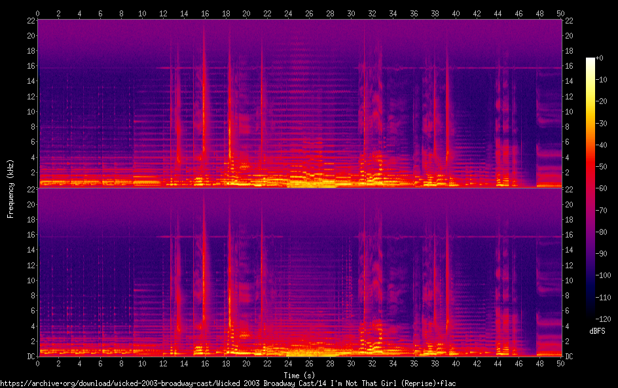Select the 16 second mark on the top time axis
The height and width of the screenshot is (388, 618).
[205, 13]
